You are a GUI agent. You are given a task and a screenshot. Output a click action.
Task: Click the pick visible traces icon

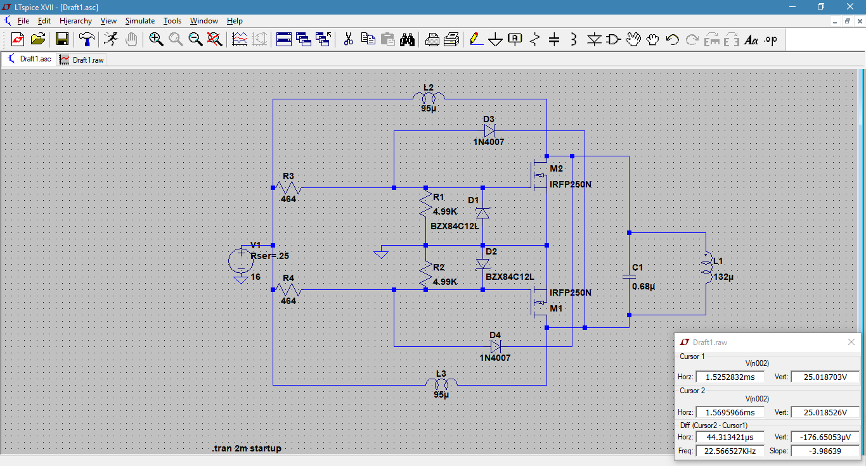click(240, 39)
